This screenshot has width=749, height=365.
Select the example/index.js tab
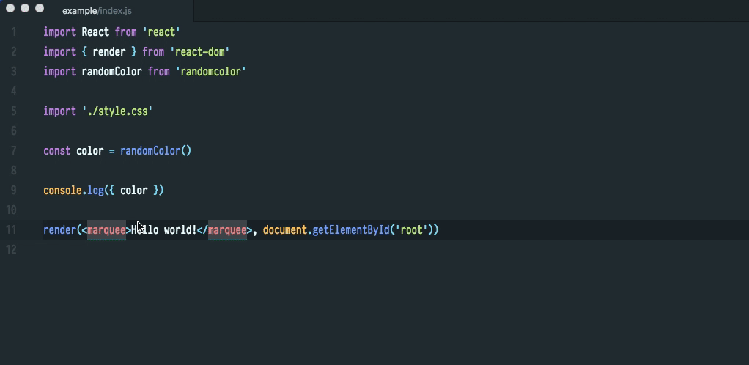[x=97, y=11]
